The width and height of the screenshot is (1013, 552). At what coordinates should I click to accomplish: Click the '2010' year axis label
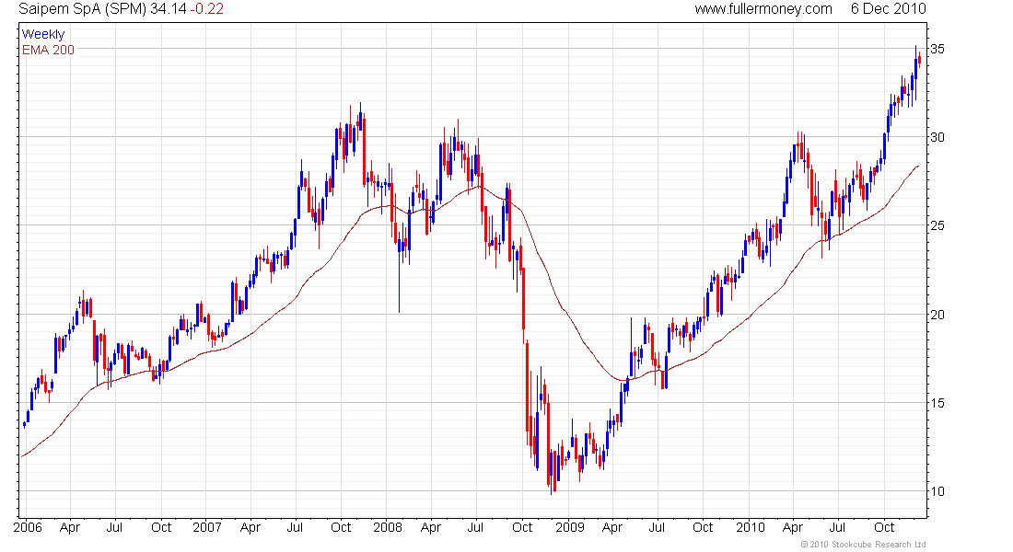751,527
